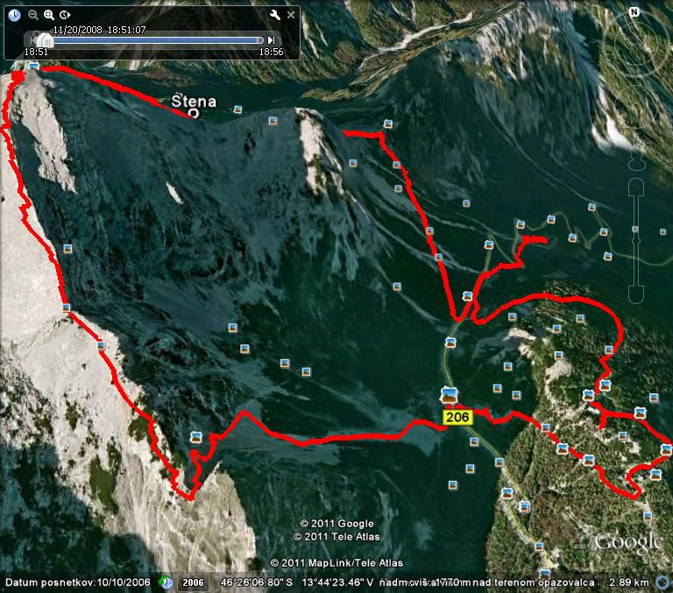
Task: Open the Stena placemark
Action: tap(194, 113)
